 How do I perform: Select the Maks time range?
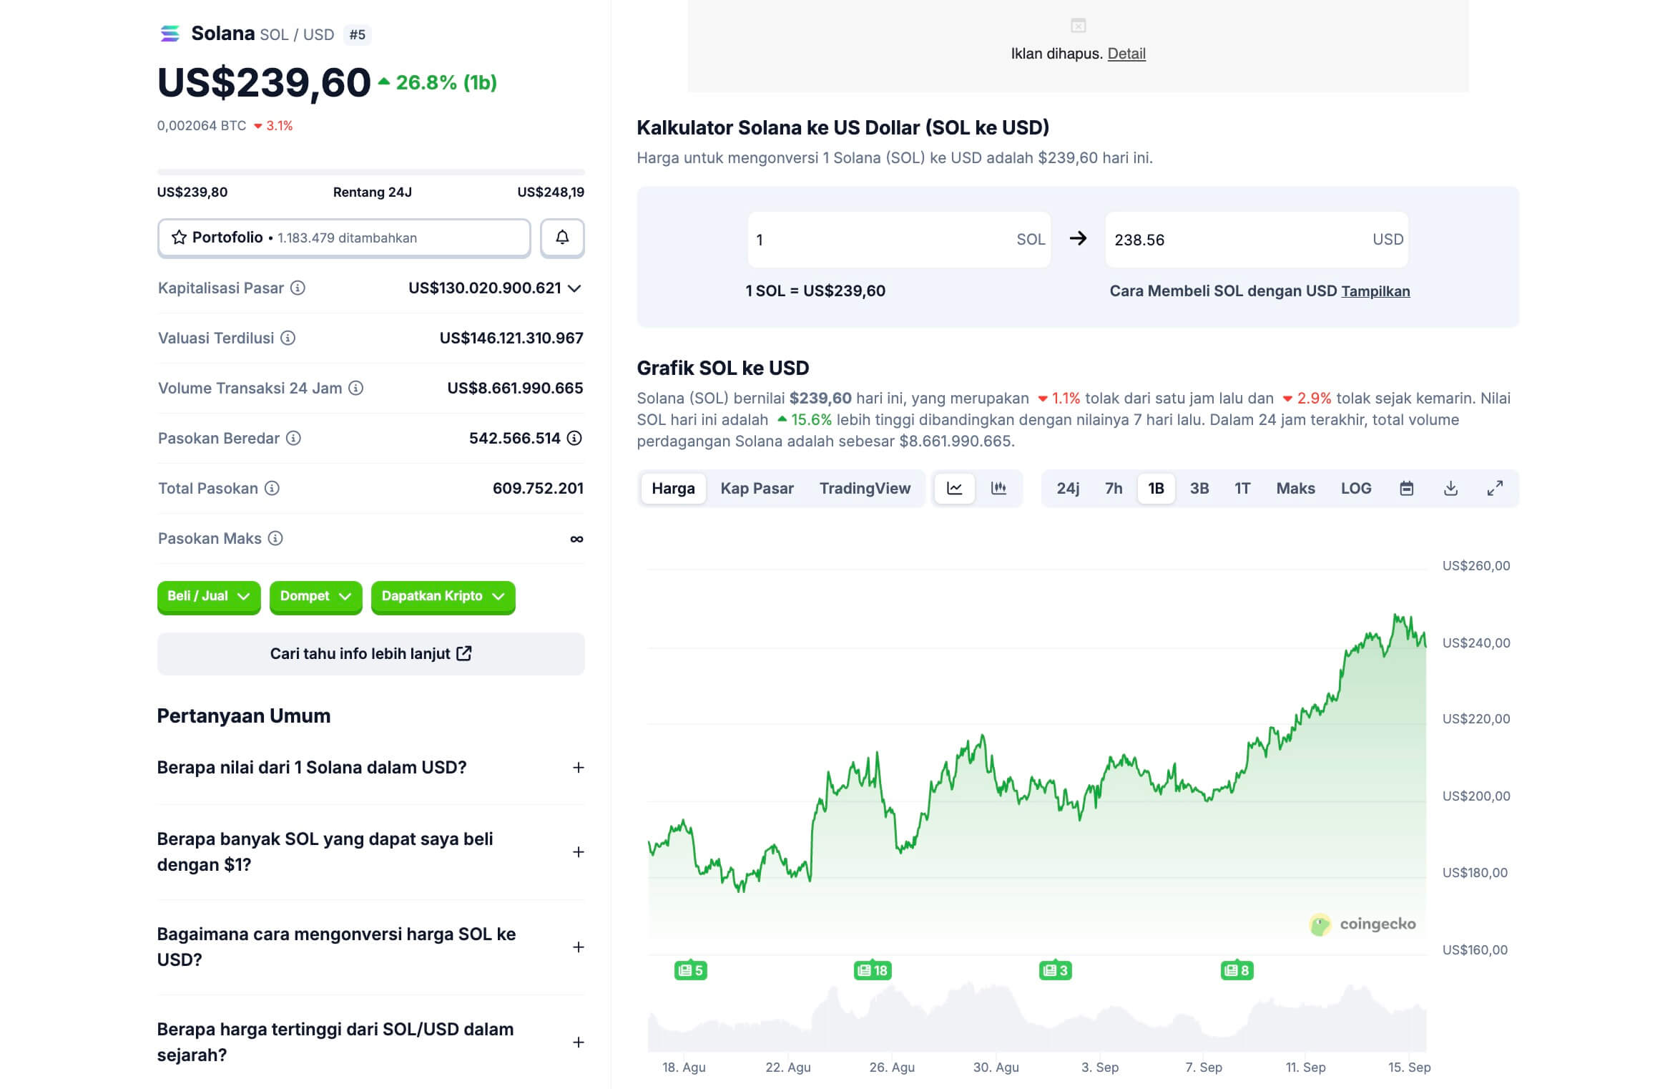(x=1295, y=488)
